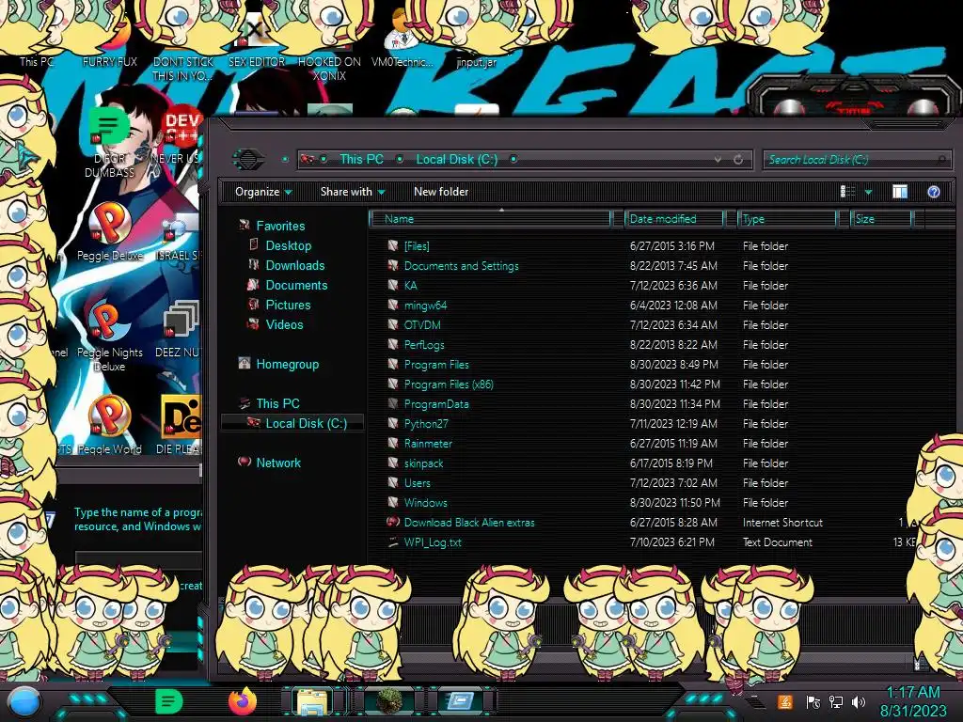Open the Organize dropdown menu
Image resolution: width=963 pixels, height=722 pixels.
[x=263, y=192]
